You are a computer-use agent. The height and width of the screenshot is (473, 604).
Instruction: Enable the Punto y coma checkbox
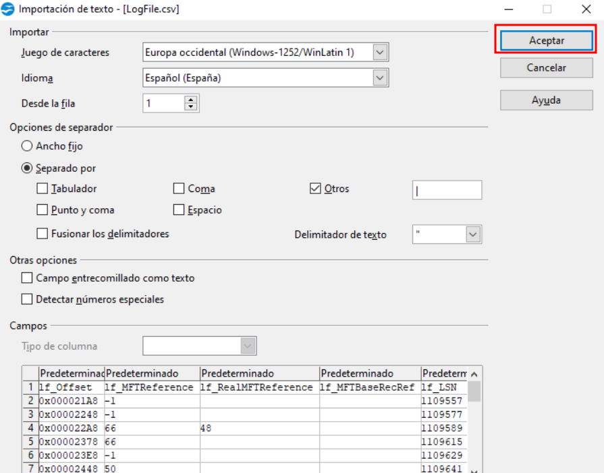[43, 210]
